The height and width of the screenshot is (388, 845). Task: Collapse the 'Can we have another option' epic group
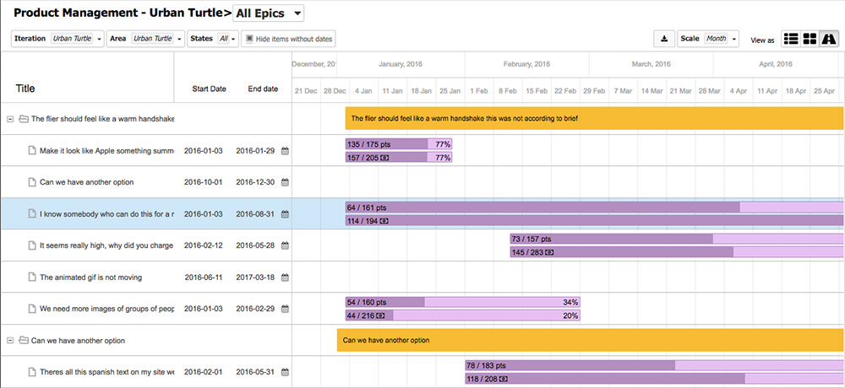point(10,341)
